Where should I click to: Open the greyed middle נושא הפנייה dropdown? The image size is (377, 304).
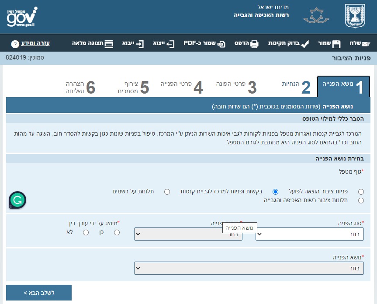tap(188, 234)
